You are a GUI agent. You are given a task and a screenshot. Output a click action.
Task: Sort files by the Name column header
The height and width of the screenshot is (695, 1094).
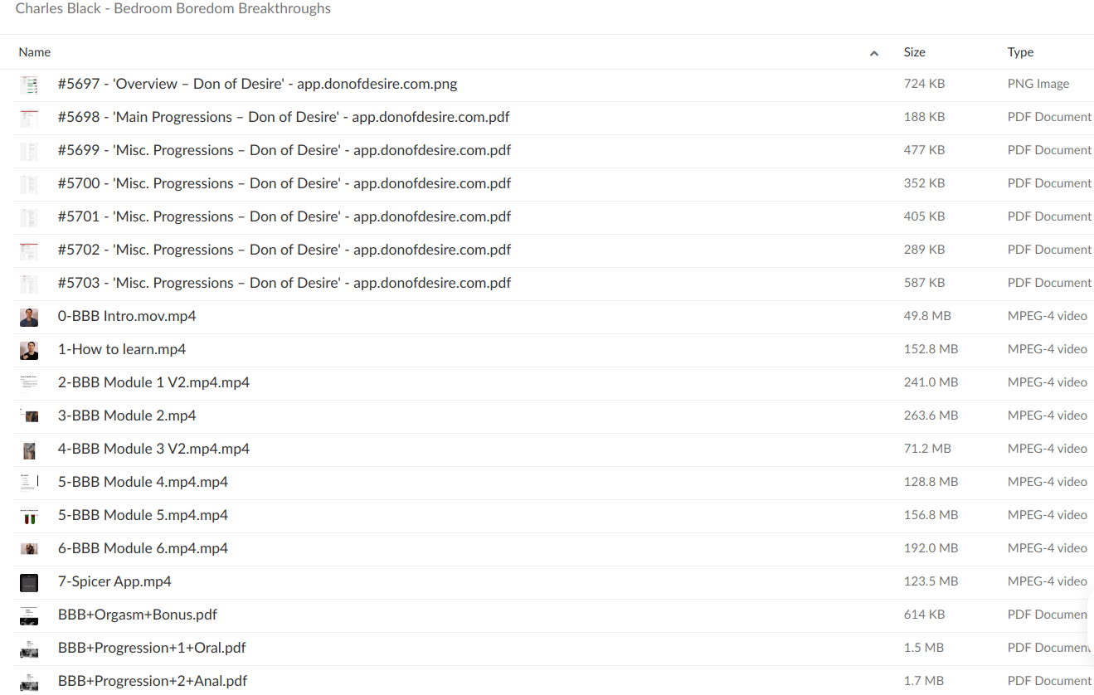[x=35, y=52]
